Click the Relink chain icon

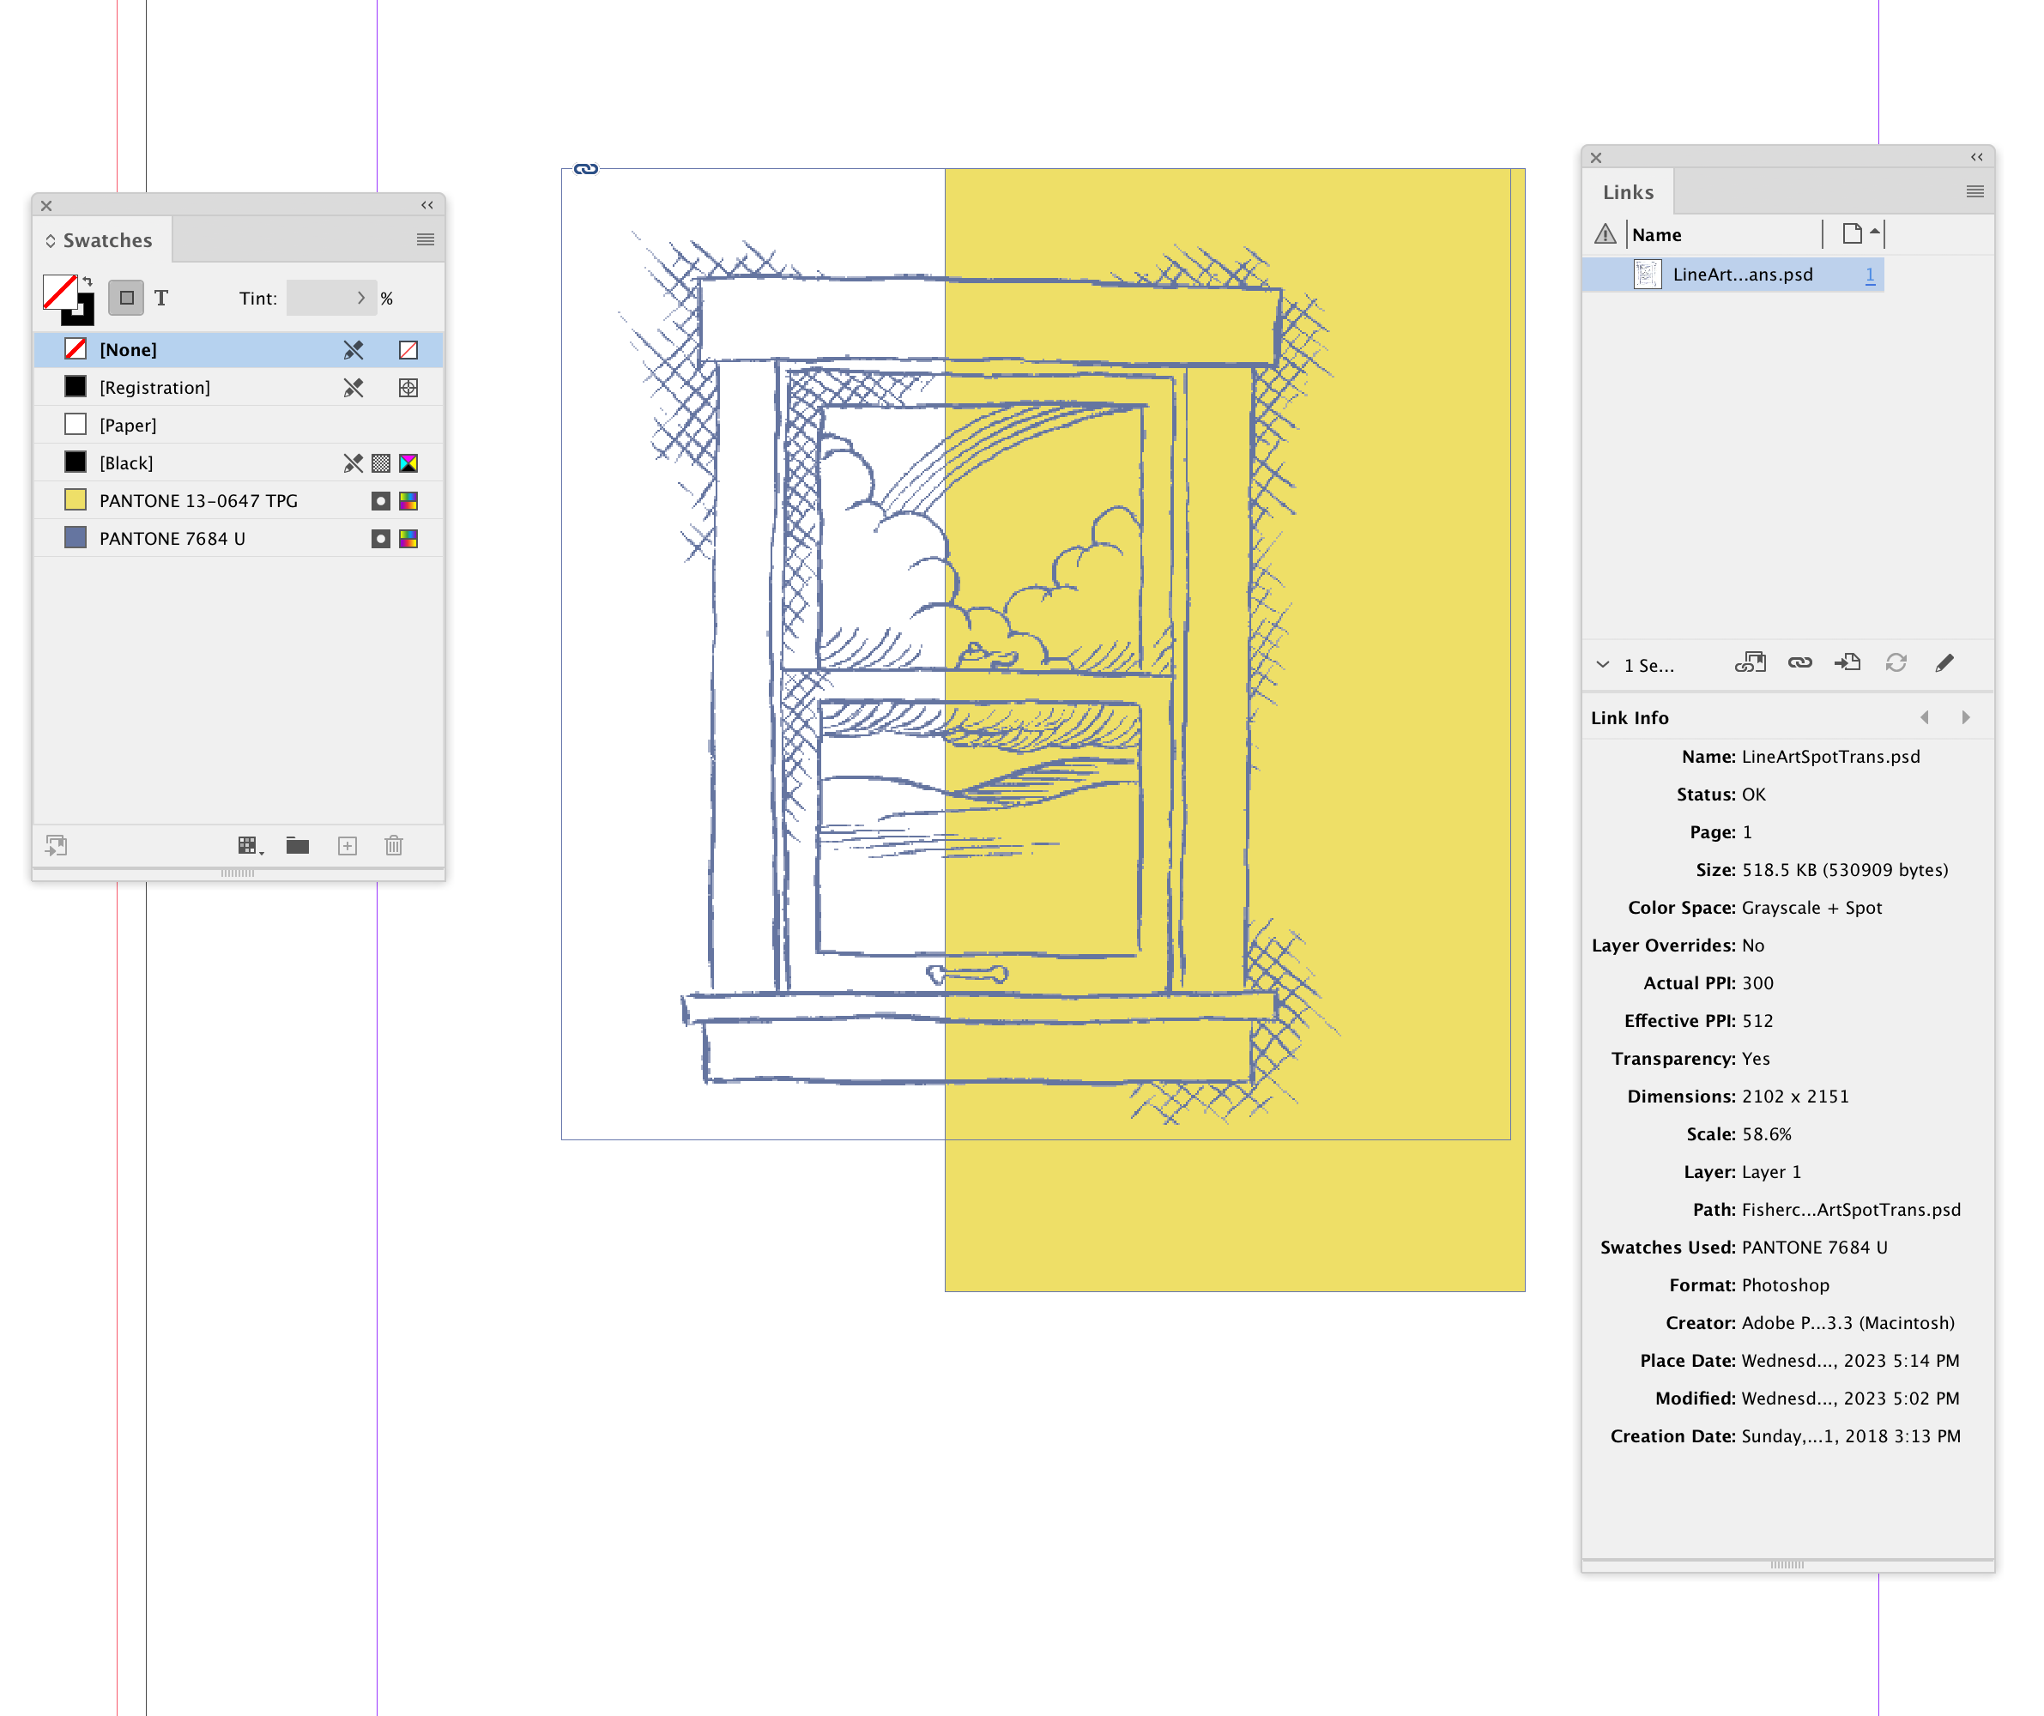(x=1799, y=663)
